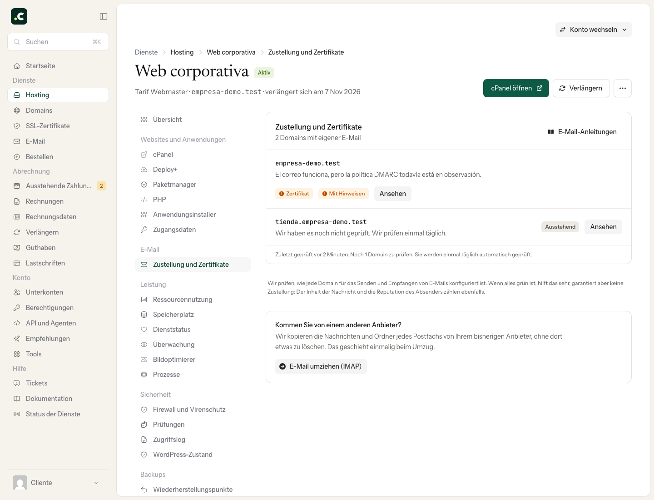
Task: Go to Ausstehende Zahlungen in sidebar
Action: click(x=58, y=186)
